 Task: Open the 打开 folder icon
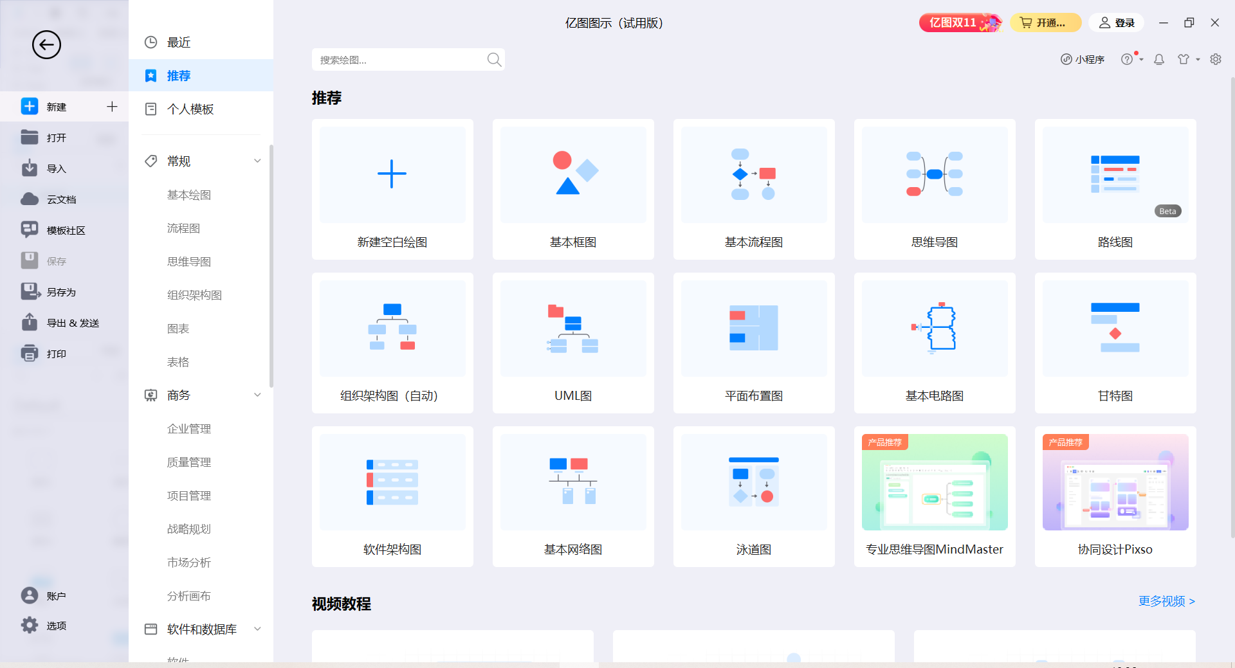point(30,138)
